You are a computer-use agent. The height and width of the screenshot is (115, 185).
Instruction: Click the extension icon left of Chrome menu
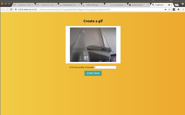(178, 9)
